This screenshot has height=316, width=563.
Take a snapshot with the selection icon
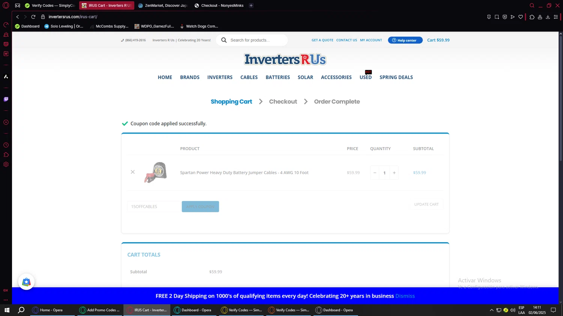click(497, 17)
